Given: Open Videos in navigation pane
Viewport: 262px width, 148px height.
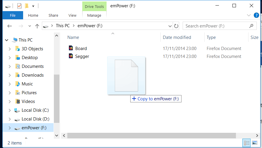Looking at the screenshot, I should click(x=28, y=101).
